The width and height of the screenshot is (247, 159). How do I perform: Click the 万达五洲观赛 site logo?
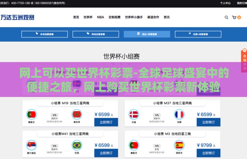17,17
